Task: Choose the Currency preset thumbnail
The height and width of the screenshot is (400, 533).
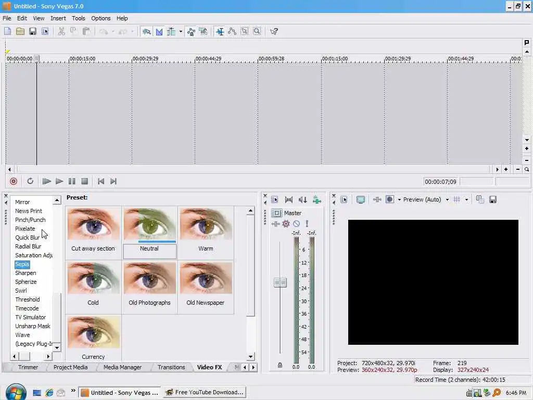Action: coord(94,332)
